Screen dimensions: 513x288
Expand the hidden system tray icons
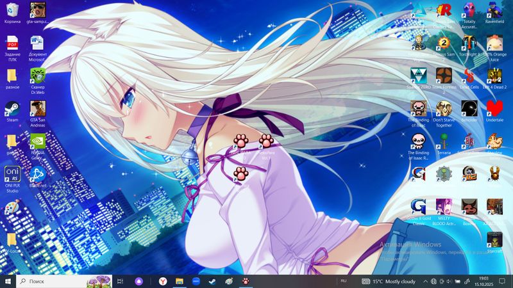pyautogui.click(x=425, y=281)
